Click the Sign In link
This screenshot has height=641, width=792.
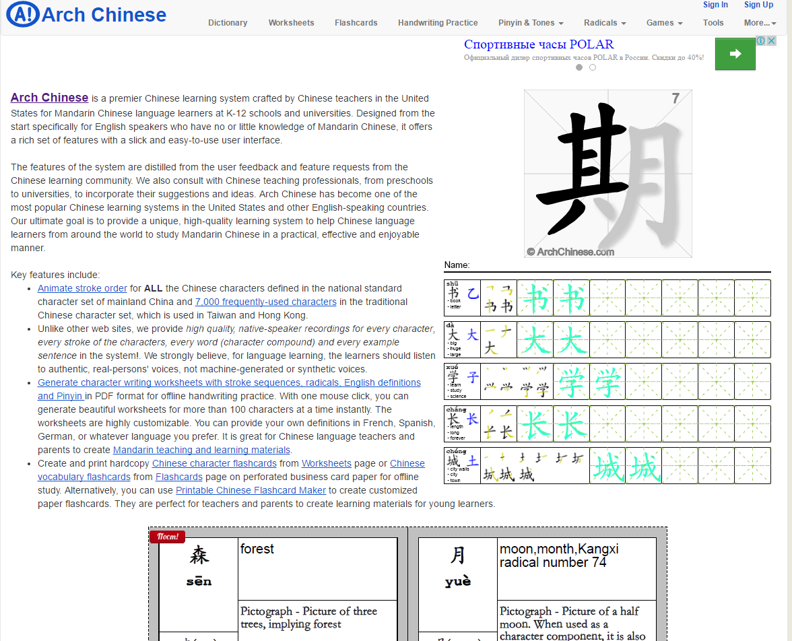[715, 5]
